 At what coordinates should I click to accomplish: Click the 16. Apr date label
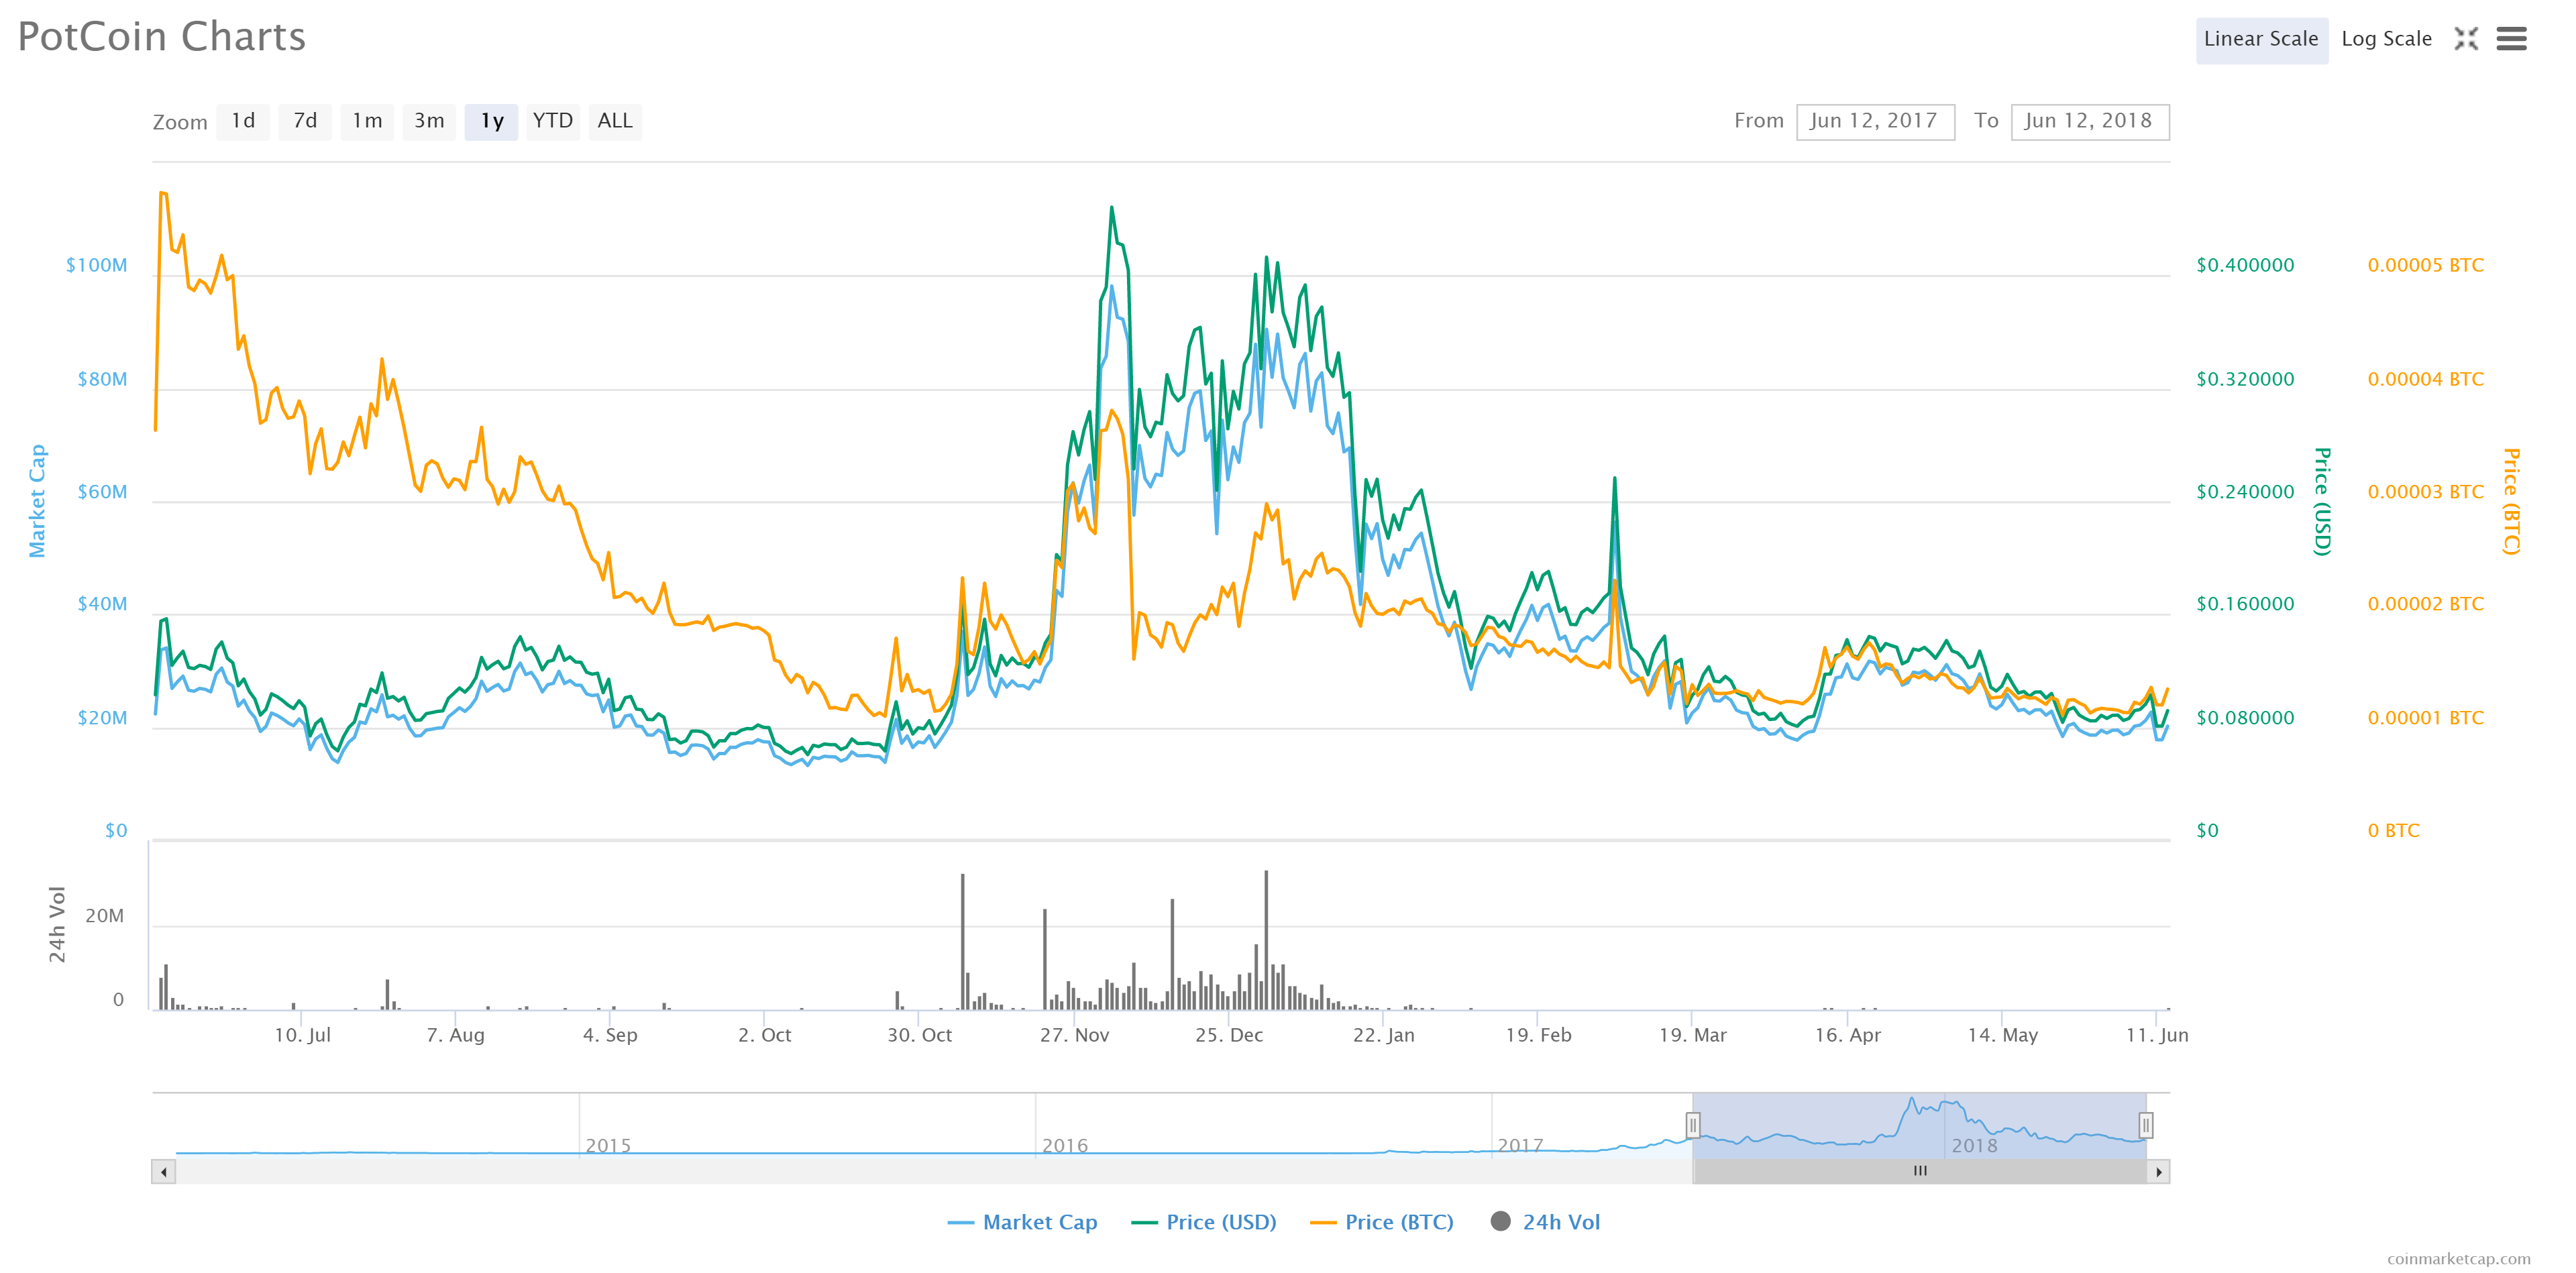[x=1847, y=1035]
